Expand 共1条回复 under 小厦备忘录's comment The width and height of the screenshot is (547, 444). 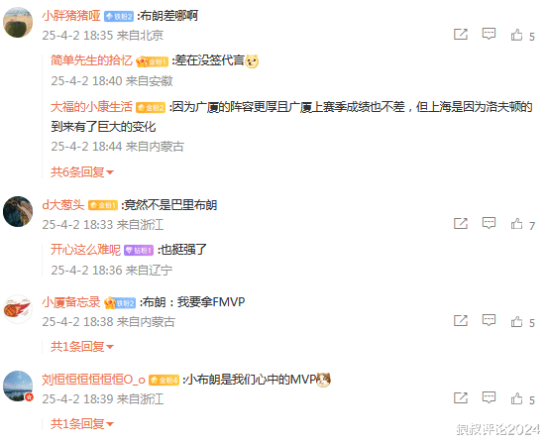pos(82,346)
